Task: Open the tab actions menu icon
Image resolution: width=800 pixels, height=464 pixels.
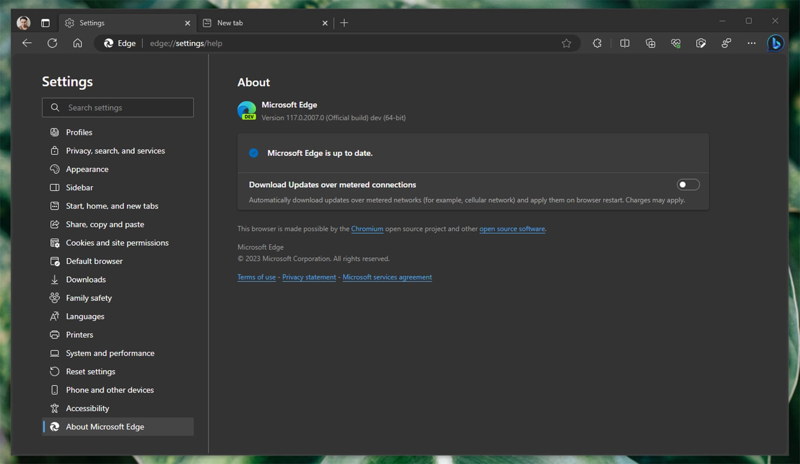Action: coord(45,23)
